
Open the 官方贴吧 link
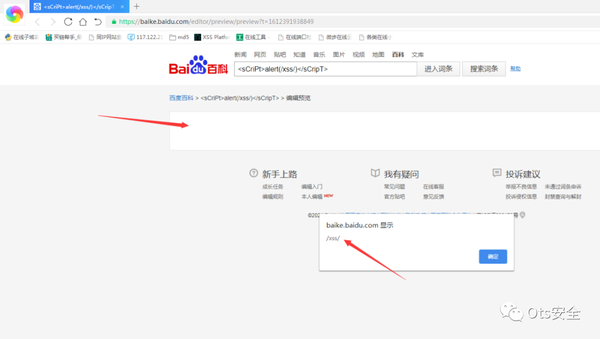coord(394,196)
